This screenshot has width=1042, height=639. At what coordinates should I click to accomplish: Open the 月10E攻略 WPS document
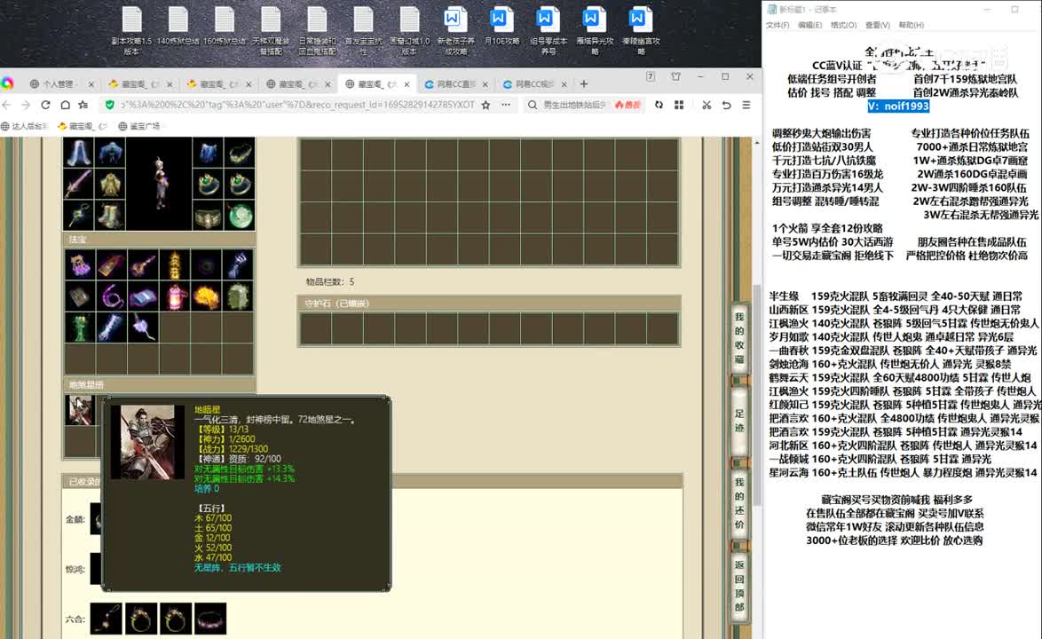[501, 27]
